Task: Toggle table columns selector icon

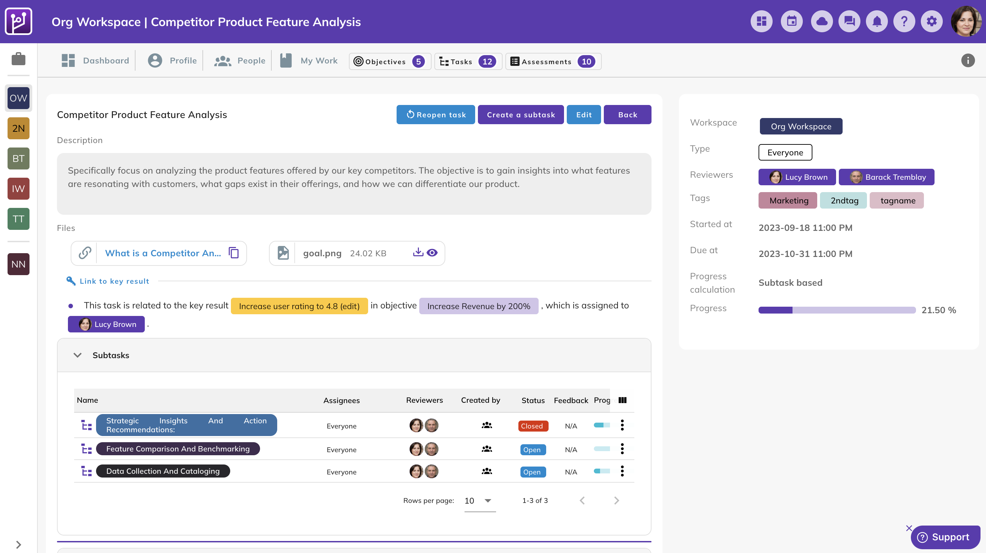Action: [x=622, y=400]
